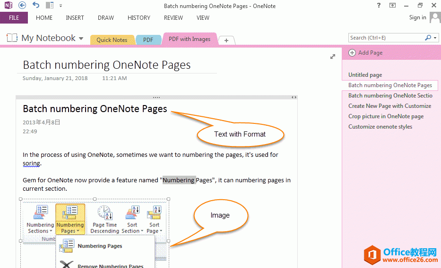Click the page title Batch numbering OneNote Pages
Viewport: 441px width, 268px height.
[107, 65]
